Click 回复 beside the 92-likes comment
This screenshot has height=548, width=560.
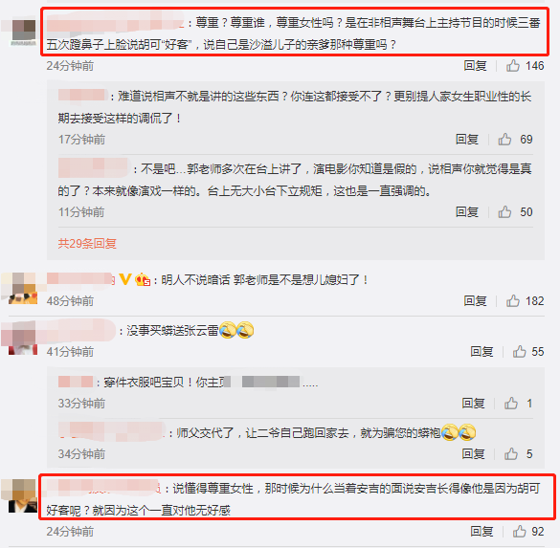(x=482, y=532)
